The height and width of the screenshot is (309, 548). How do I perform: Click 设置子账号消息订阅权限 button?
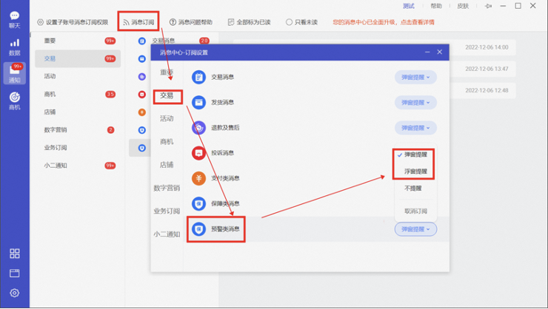pyautogui.click(x=73, y=22)
